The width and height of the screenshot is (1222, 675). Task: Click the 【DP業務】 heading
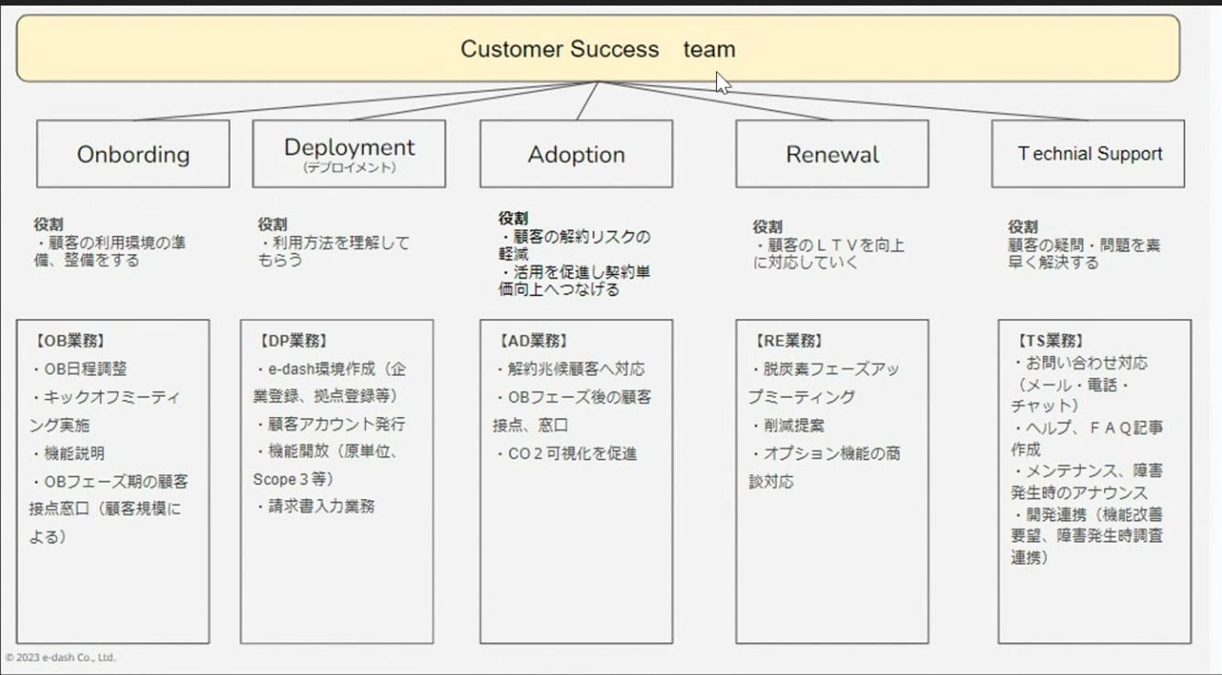pyautogui.click(x=293, y=340)
